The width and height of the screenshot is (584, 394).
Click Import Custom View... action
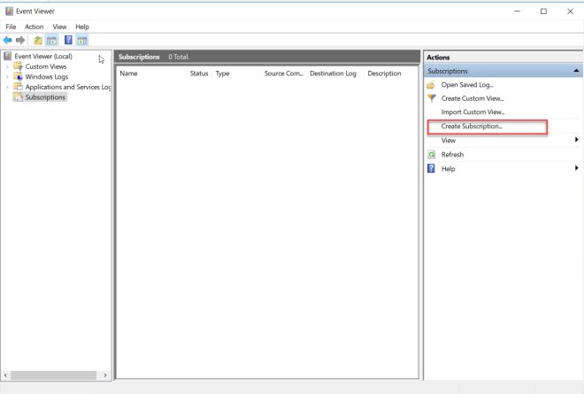pos(473,112)
